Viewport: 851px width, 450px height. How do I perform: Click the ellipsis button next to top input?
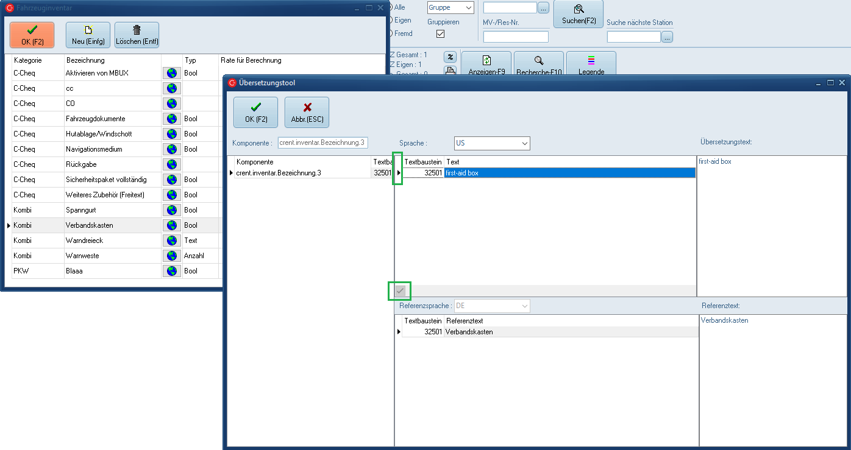(x=544, y=8)
